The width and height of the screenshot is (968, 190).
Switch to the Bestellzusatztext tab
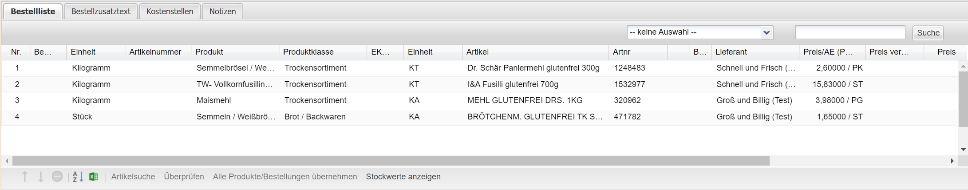point(101,12)
